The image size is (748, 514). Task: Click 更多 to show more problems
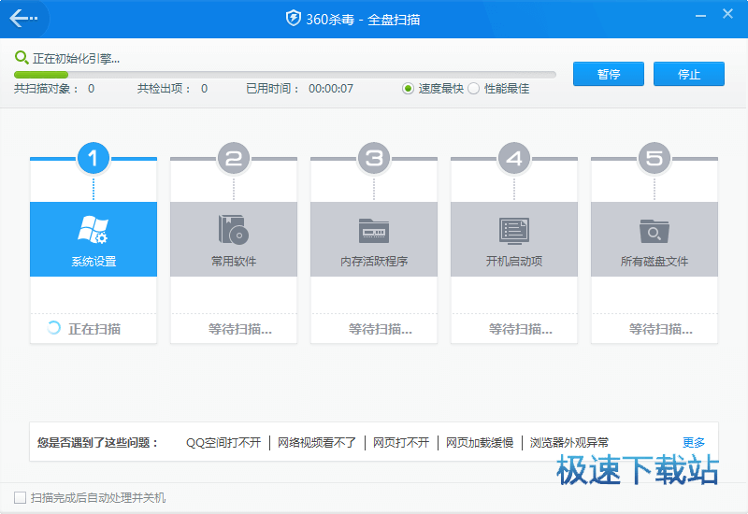(694, 443)
